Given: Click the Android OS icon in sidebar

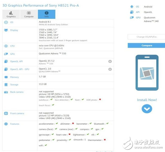Looking at the screenshot, I should (132, 7).
